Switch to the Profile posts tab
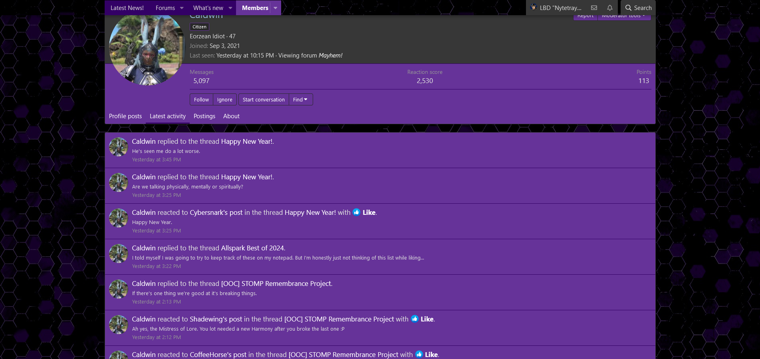 click(125, 116)
